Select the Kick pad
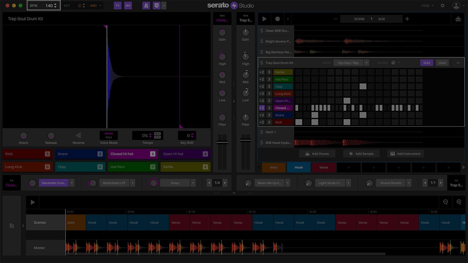The width and height of the screenshot is (468, 263). tap(27, 154)
